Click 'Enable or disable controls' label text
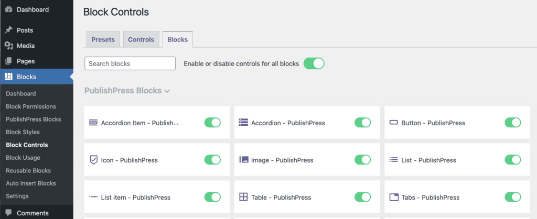537x219 pixels. pyautogui.click(x=241, y=63)
